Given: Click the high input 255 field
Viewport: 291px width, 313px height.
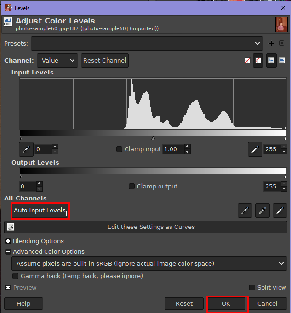Looking at the screenshot, I should [272, 149].
